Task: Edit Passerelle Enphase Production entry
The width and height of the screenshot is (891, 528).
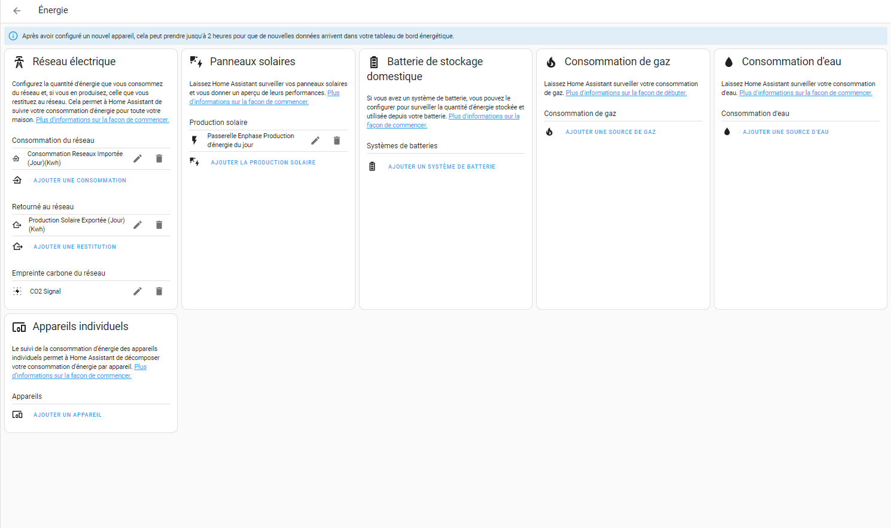Action: [315, 141]
